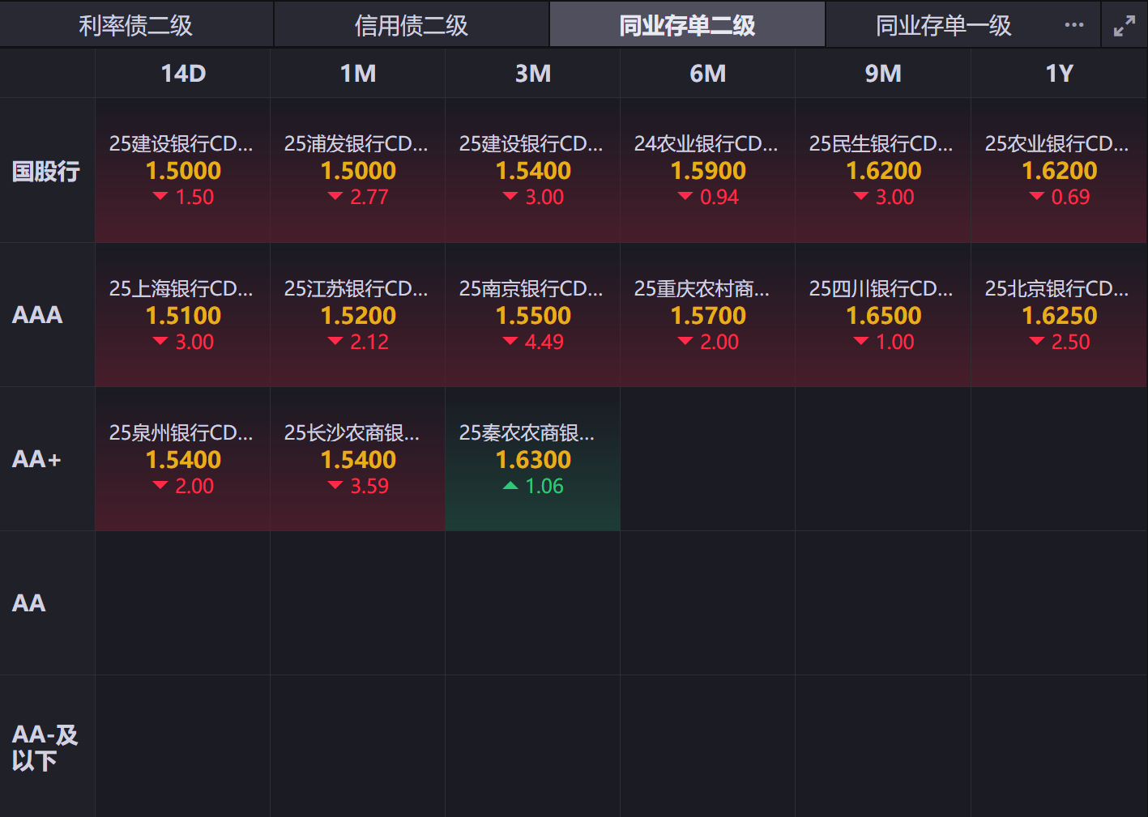Click the 3M column header
Image resolution: width=1148 pixels, height=817 pixels.
533,74
